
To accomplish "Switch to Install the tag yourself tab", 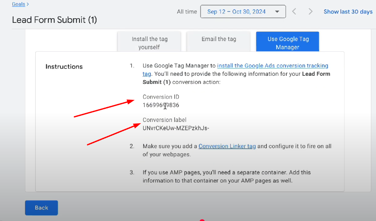I will click(x=149, y=42).
